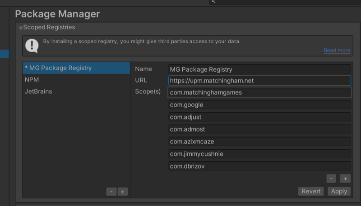361x206 pixels.
Task: Remove selected registry with minus button
Action: [x=111, y=192]
